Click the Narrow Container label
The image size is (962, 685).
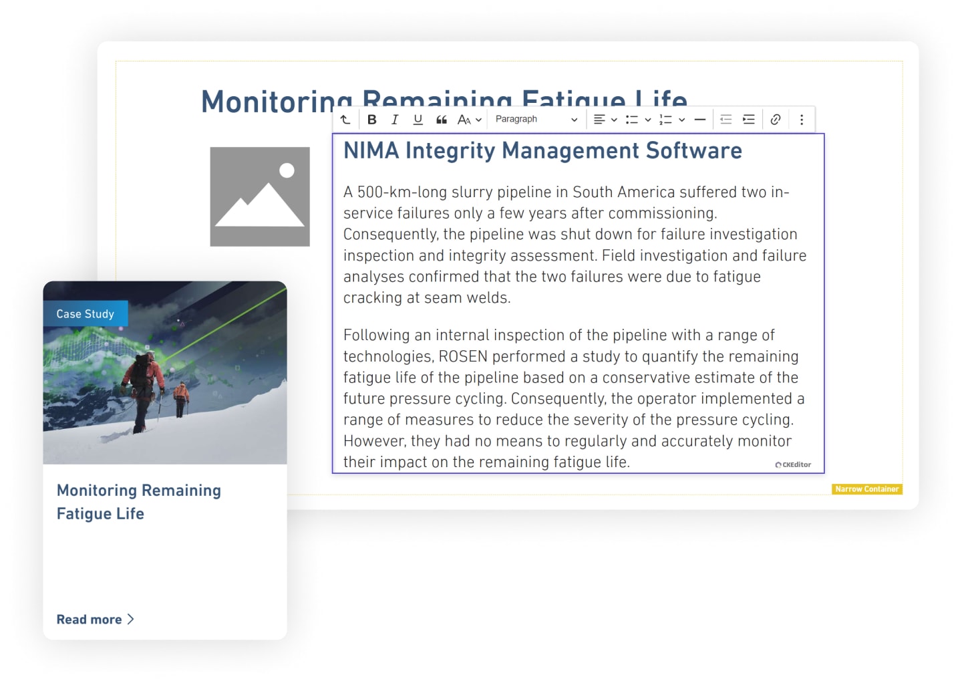867,489
